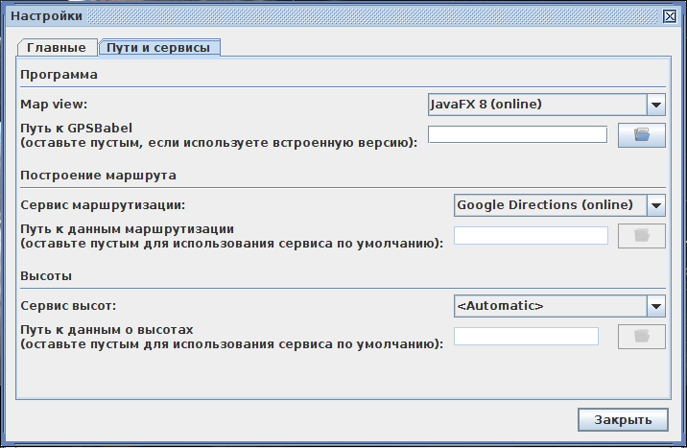Click the Закрыть button

pos(623,419)
